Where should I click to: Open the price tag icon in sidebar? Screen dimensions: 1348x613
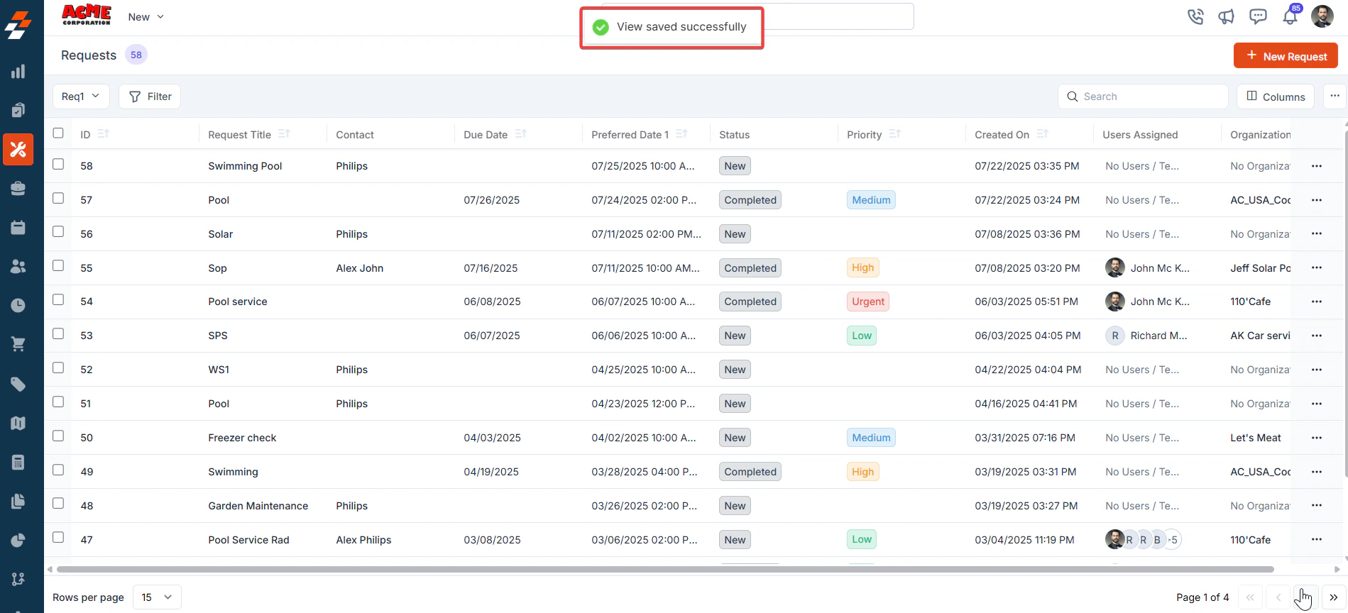click(x=18, y=385)
